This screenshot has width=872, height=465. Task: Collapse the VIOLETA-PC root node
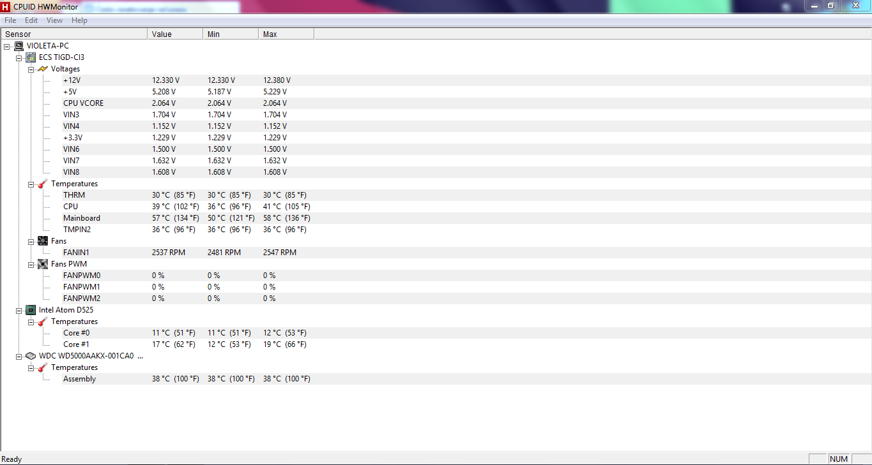[7, 46]
